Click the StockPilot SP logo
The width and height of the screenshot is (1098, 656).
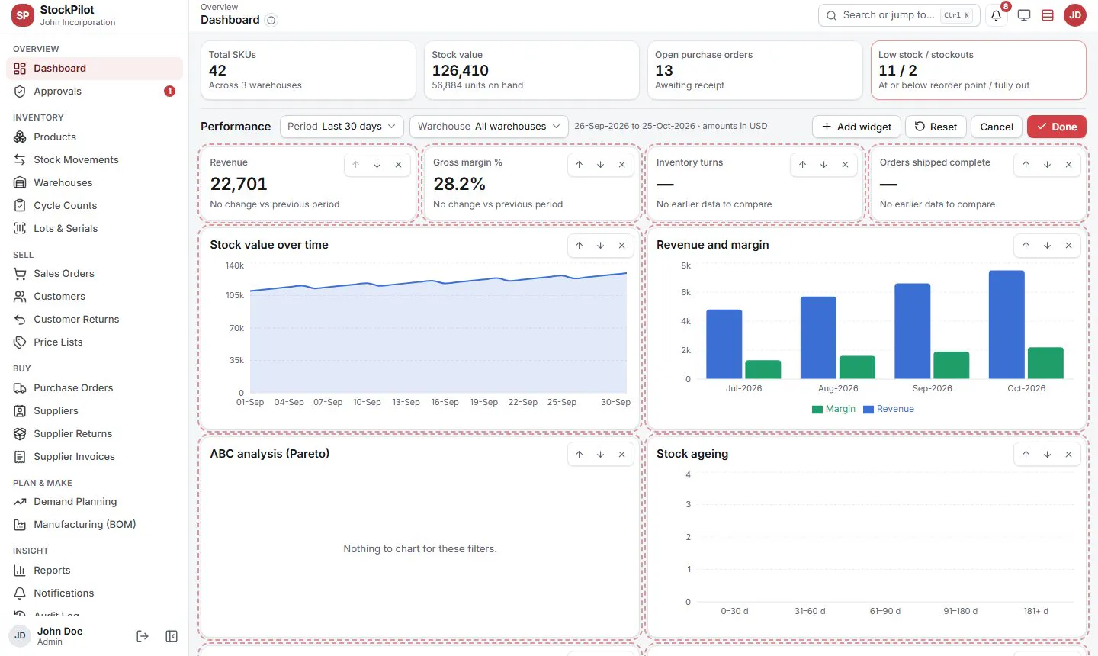(x=23, y=15)
